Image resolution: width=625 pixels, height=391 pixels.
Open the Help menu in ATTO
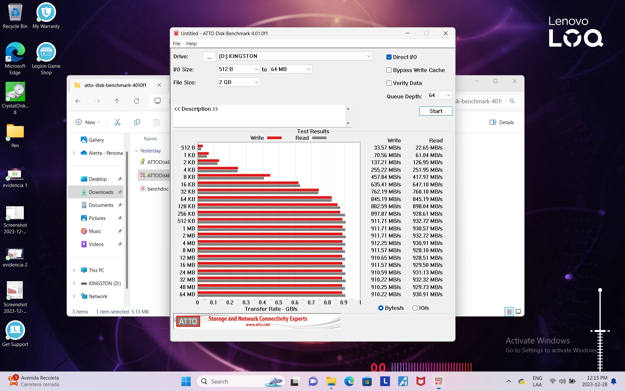(x=191, y=43)
